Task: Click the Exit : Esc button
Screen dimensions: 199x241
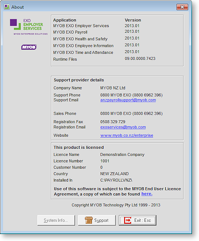Action: tap(138, 220)
